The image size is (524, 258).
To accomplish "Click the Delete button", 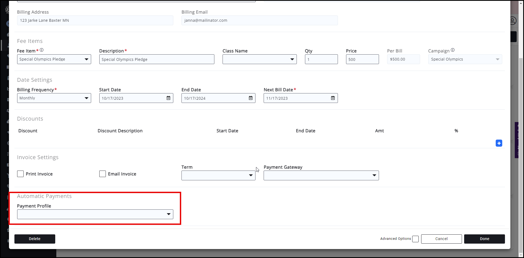I will click(x=35, y=239).
